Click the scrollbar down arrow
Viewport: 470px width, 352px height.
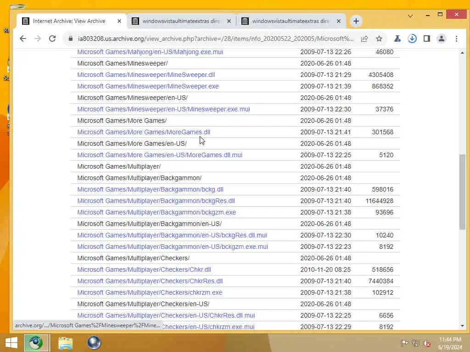[462, 326]
